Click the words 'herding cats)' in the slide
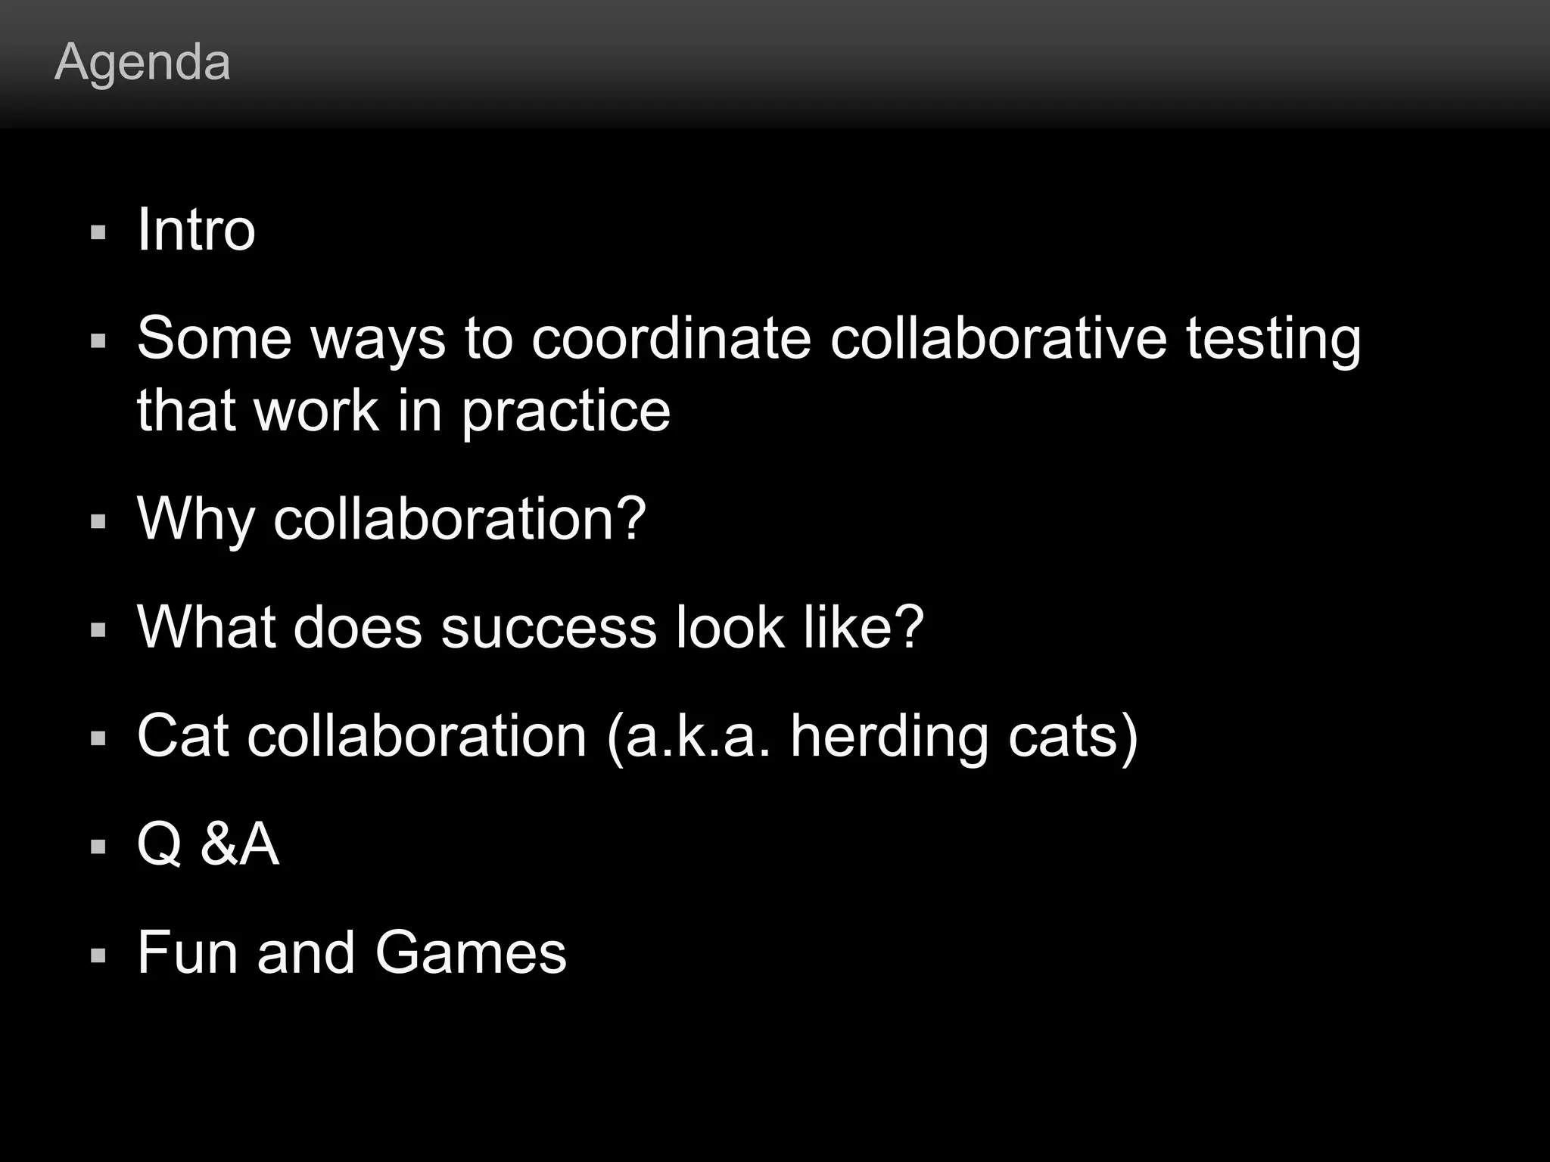 [963, 736]
